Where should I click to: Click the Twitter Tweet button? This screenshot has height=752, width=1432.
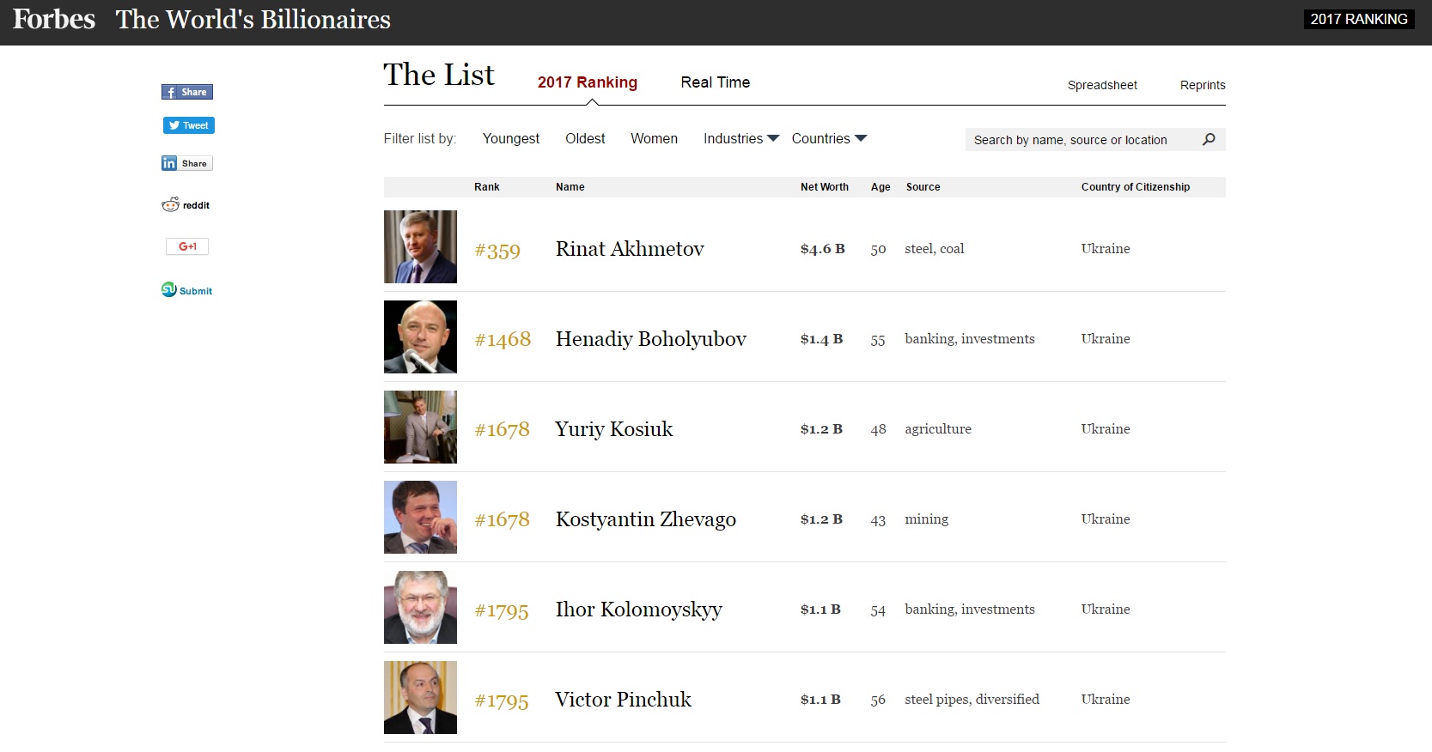pyautogui.click(x=189, y=125)
